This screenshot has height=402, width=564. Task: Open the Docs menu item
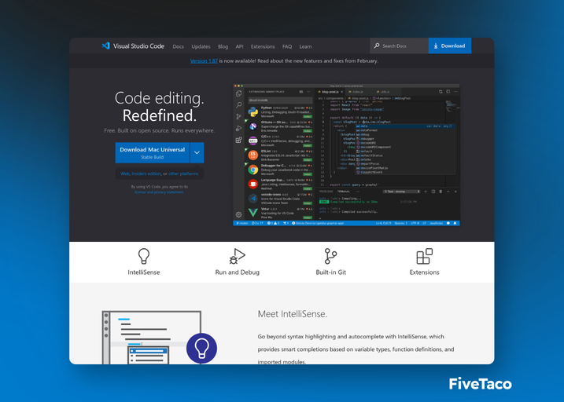(178, 46)
